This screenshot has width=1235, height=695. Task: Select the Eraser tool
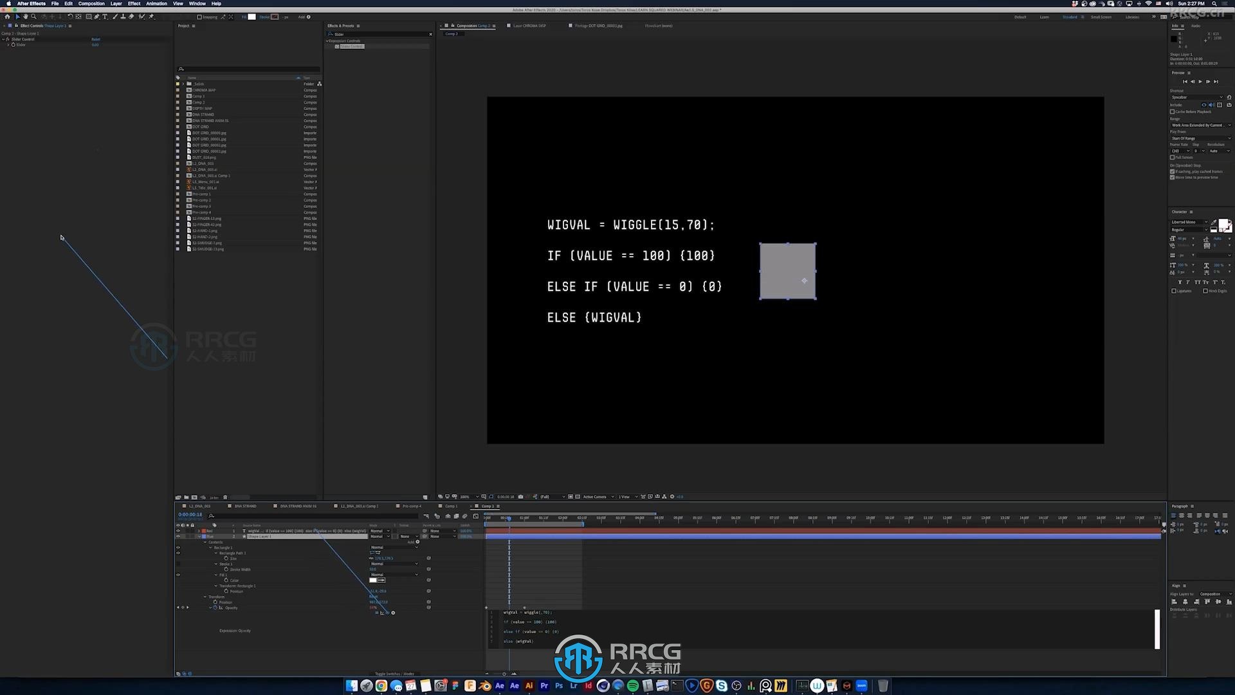coord(131,17)
